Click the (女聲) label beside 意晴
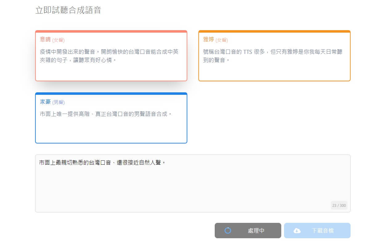The height and width of the screenshot is (241, 390). coord(58,40)
